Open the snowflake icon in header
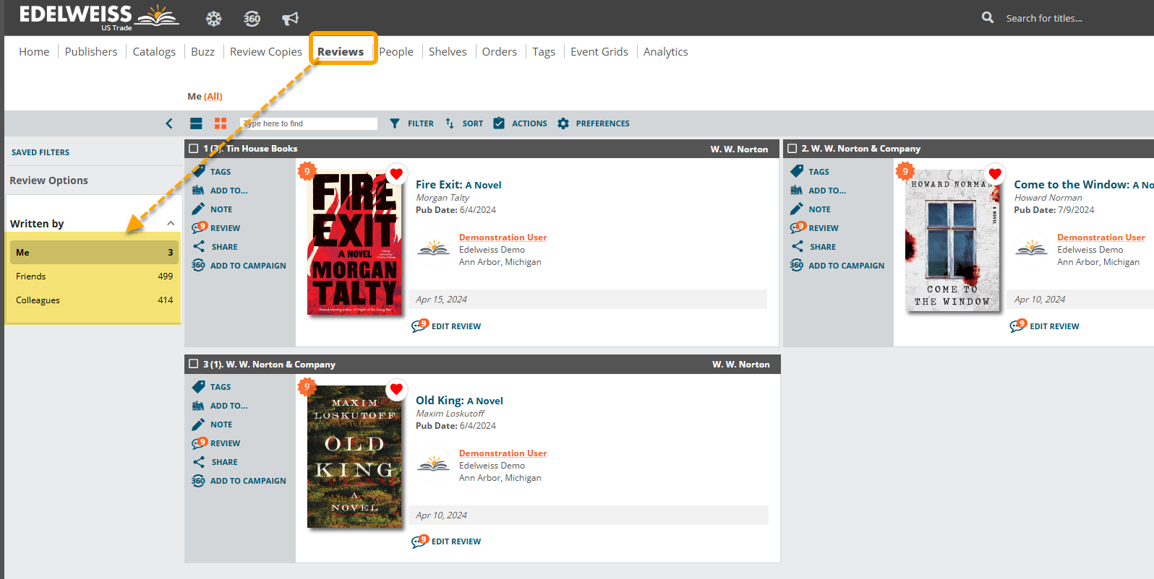This screenshot has width=1154, height=579. 213,19
